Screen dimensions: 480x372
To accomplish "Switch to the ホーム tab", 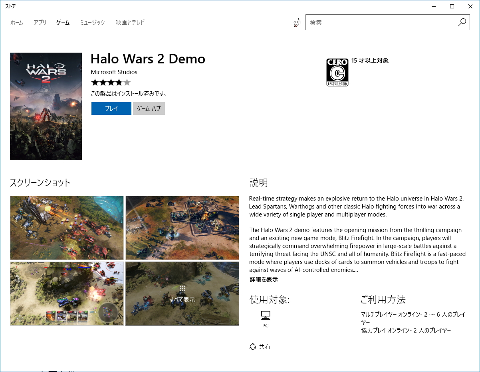I will (16, 23).
